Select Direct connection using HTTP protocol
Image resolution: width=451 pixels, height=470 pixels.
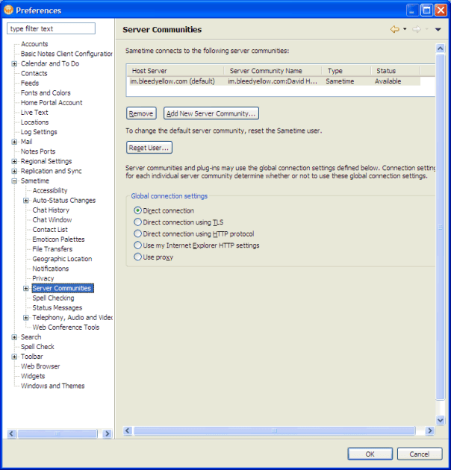tap(137, 234)
